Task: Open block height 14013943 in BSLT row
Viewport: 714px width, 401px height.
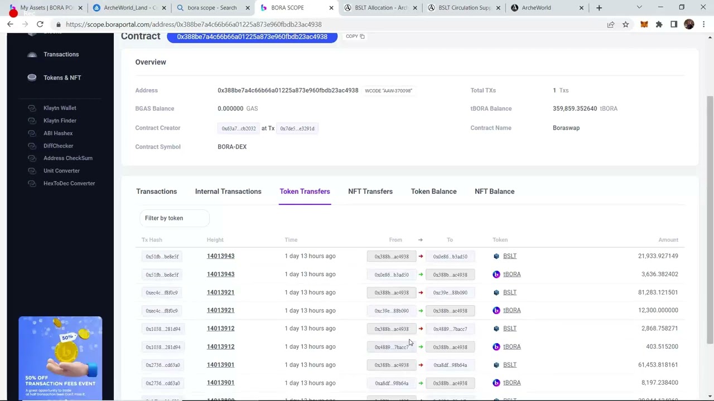Action: (x=220, y=256)
